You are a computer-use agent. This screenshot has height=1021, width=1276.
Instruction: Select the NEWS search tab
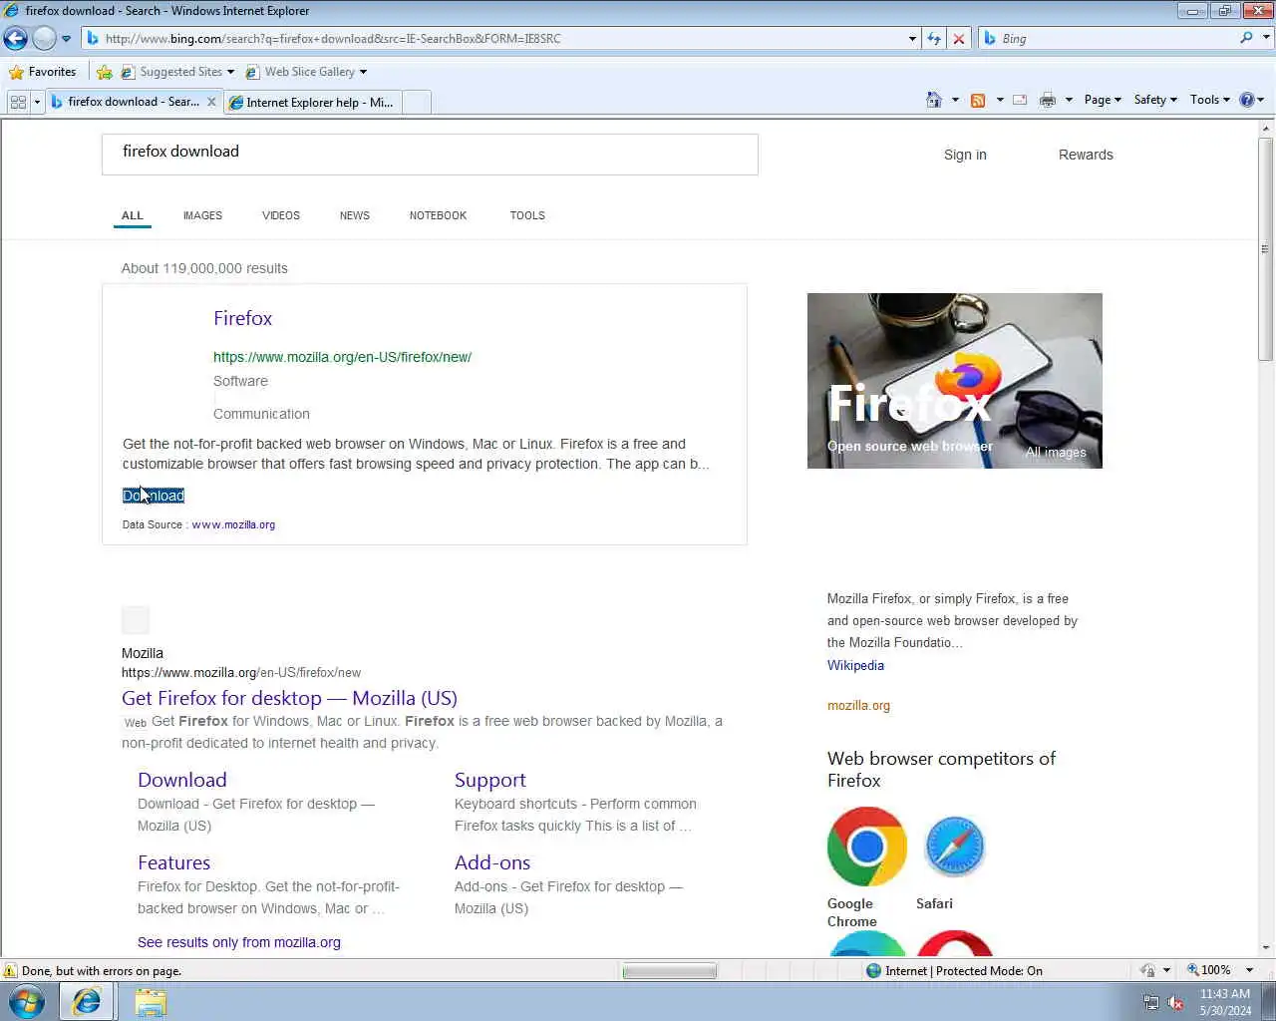(355, 215)
